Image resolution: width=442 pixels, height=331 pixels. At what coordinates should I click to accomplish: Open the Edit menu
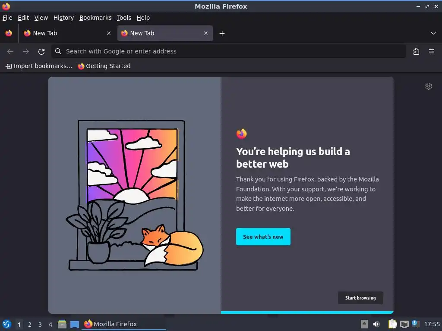pyautogui.click(x=23, y=18)
